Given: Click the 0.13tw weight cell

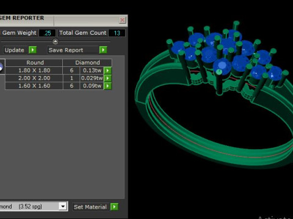Looking at the screenshot, I should (92, 71).
